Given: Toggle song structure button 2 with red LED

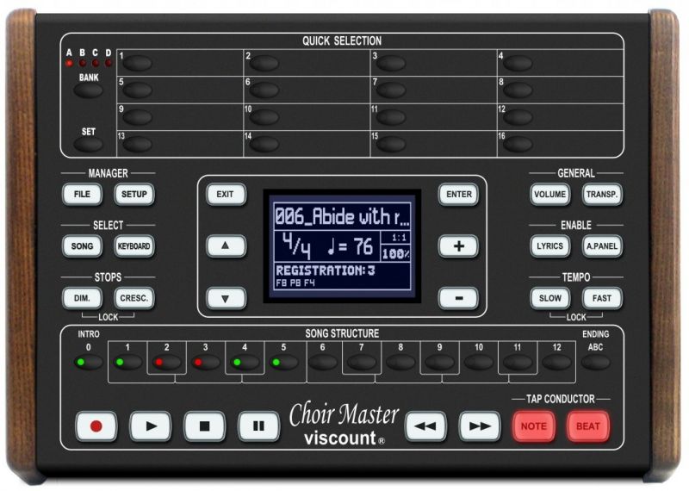Looking at the screenshot, I should coord(166,363).
